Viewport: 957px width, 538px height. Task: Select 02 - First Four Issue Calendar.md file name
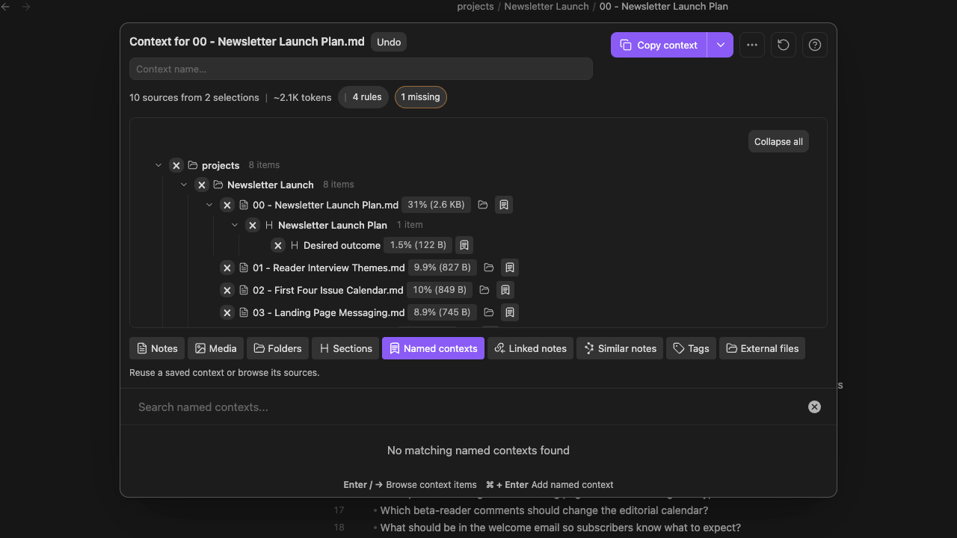click(x=328, y=290)
